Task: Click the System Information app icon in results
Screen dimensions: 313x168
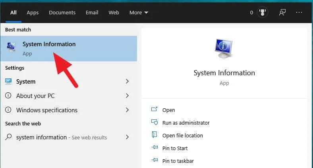Action: coord(11,47)
